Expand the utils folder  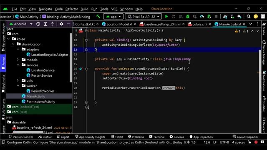pyautogui.click(x=18, y=80)
